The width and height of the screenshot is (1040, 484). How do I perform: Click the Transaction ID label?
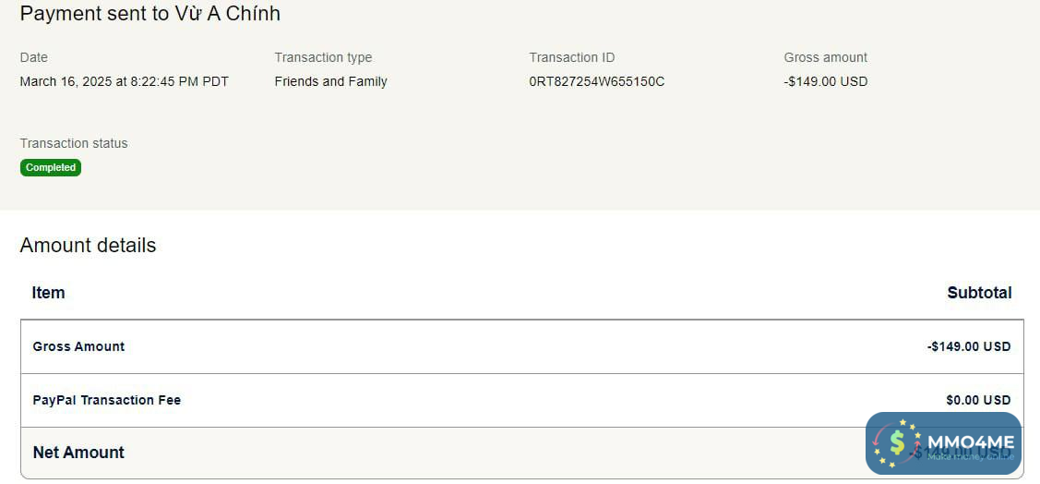pos(571,57)
